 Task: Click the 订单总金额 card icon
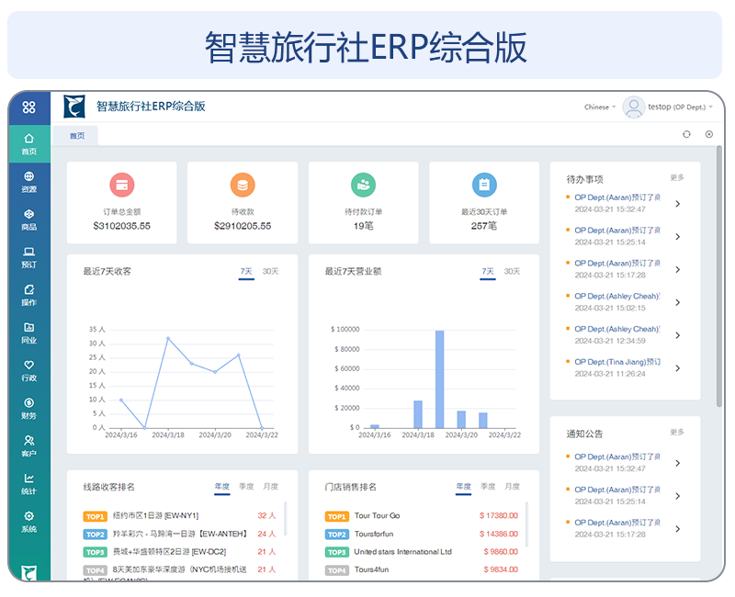tap(122, 186)
